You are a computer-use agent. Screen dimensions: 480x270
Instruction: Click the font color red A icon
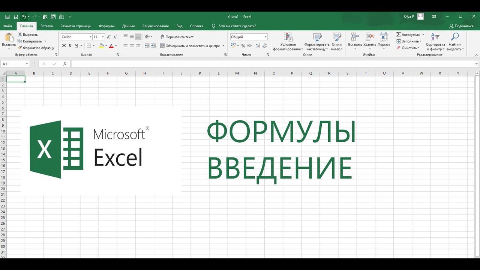[x=111, y=46]
